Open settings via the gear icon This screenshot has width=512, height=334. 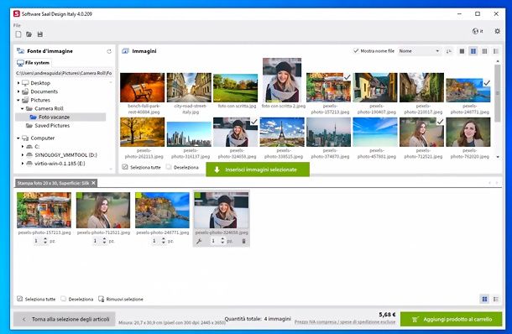tap(497, 31)
